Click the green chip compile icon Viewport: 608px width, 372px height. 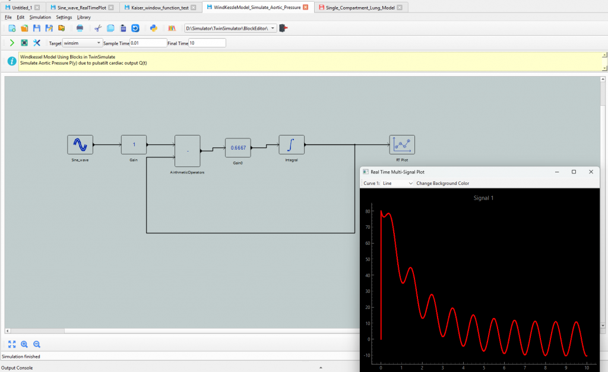[24, 43]
